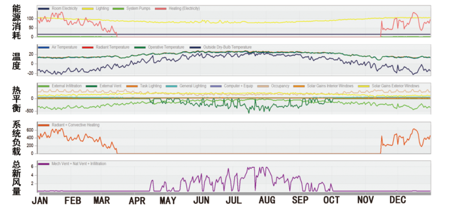Click the yellow Lighting legend swatch

[x=88, y=9]
